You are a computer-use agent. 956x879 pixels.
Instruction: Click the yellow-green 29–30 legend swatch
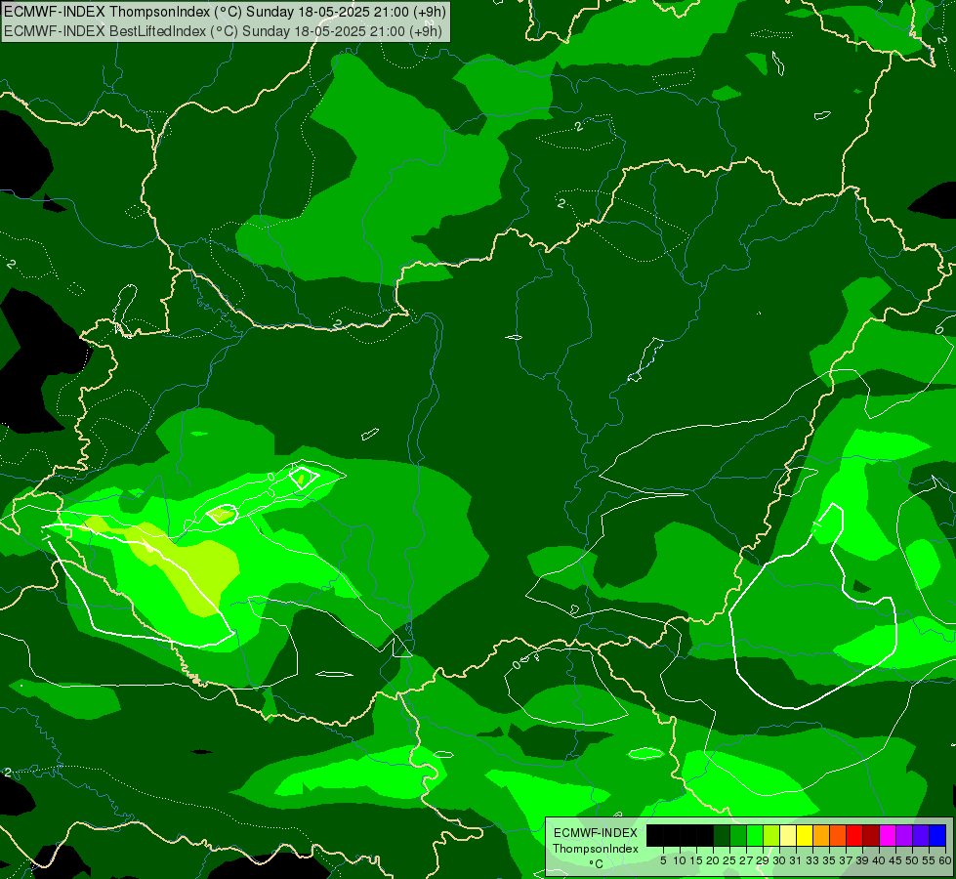pos(771,835)
